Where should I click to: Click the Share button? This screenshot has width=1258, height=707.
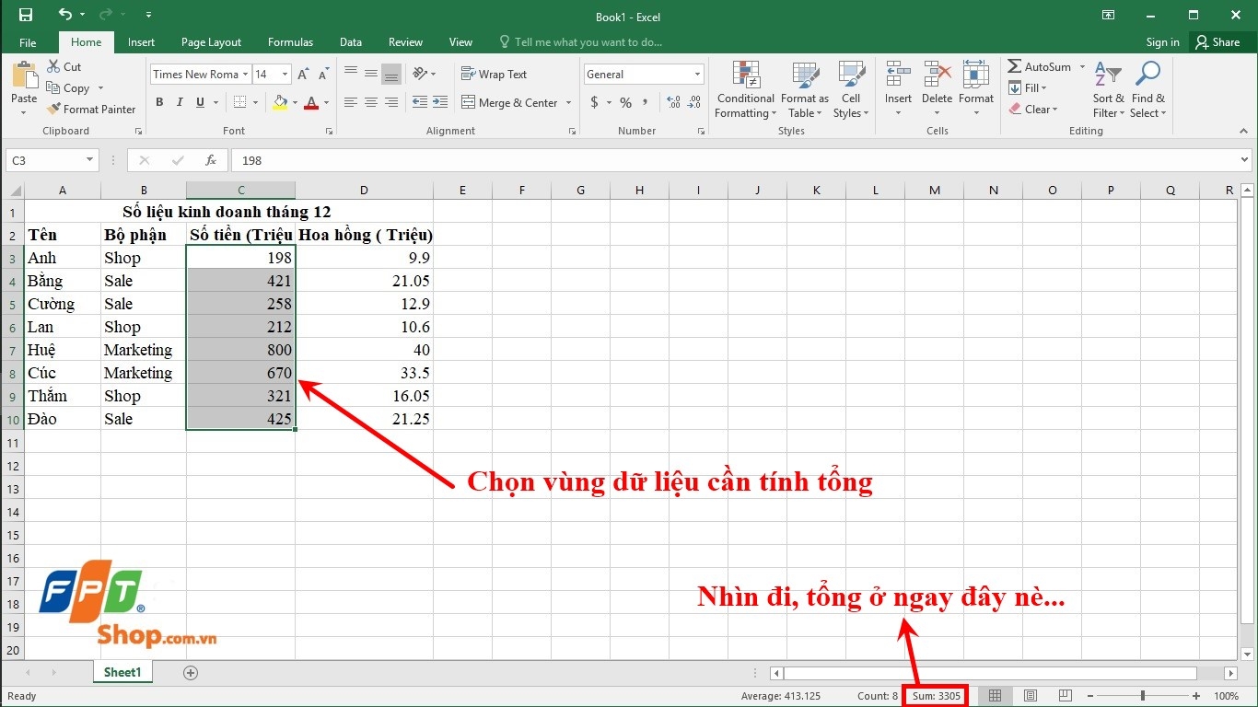[1217, 42]
